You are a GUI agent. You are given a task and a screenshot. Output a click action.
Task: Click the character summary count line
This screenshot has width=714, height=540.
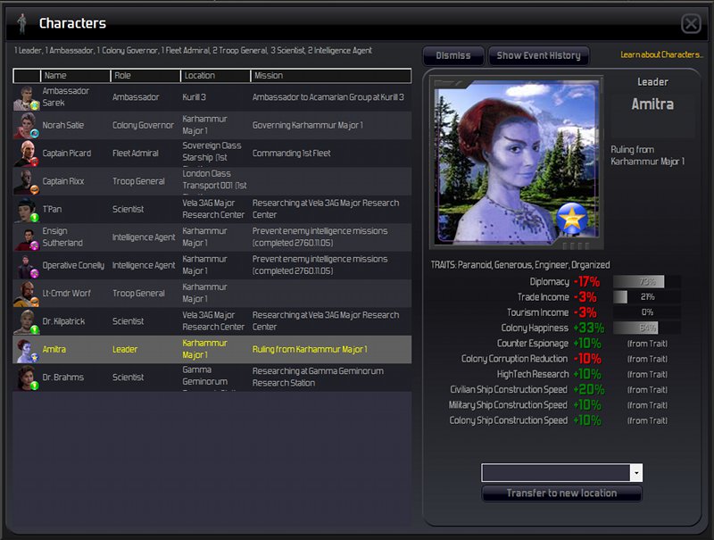coord(193,51)
